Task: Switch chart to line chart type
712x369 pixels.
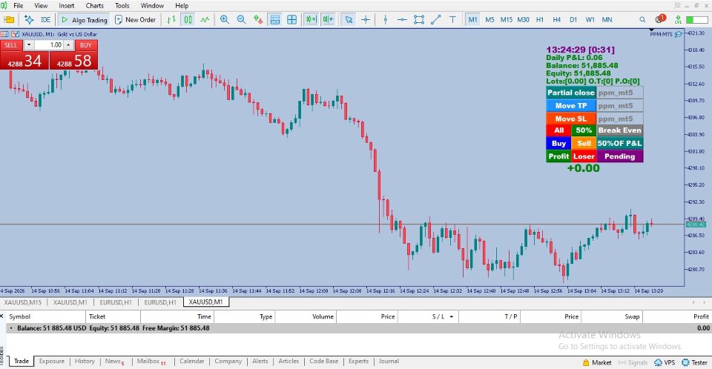Action: (x=205, y=19)
